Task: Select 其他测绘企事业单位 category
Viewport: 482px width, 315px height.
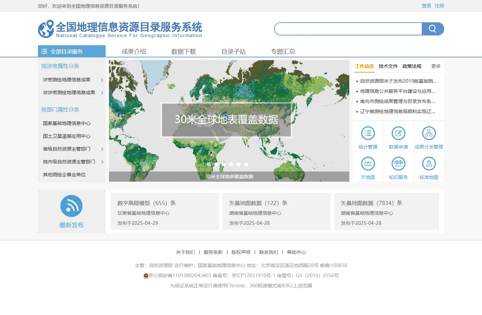Action: point(64,175)
